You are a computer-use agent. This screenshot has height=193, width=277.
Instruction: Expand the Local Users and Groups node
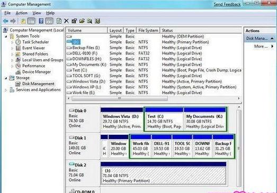(x=12, y=60)
